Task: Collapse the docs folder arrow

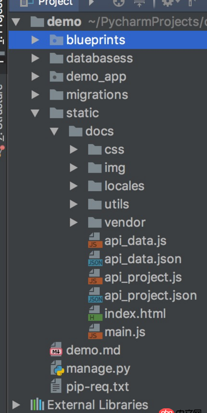Action: (54, 131)
